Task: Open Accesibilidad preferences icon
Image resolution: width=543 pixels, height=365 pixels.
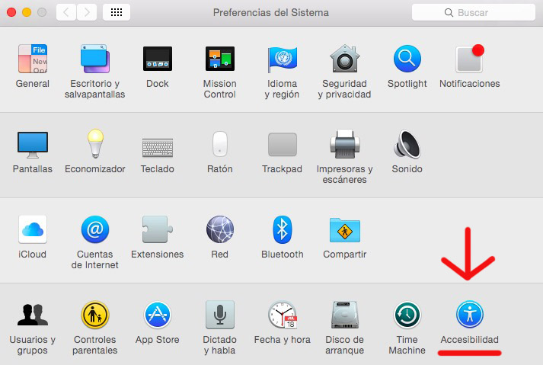Action: point(470,315)
